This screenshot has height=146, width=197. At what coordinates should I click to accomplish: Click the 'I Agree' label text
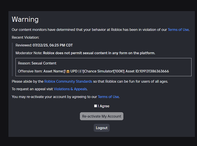[103, 106]
